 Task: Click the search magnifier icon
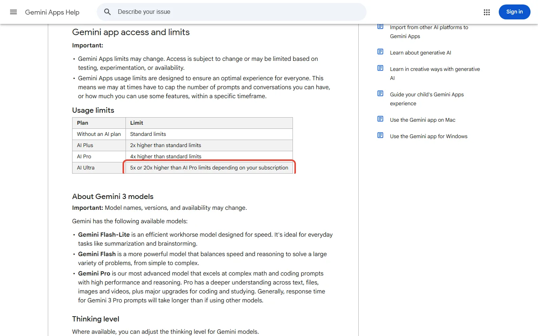point(107,12)
